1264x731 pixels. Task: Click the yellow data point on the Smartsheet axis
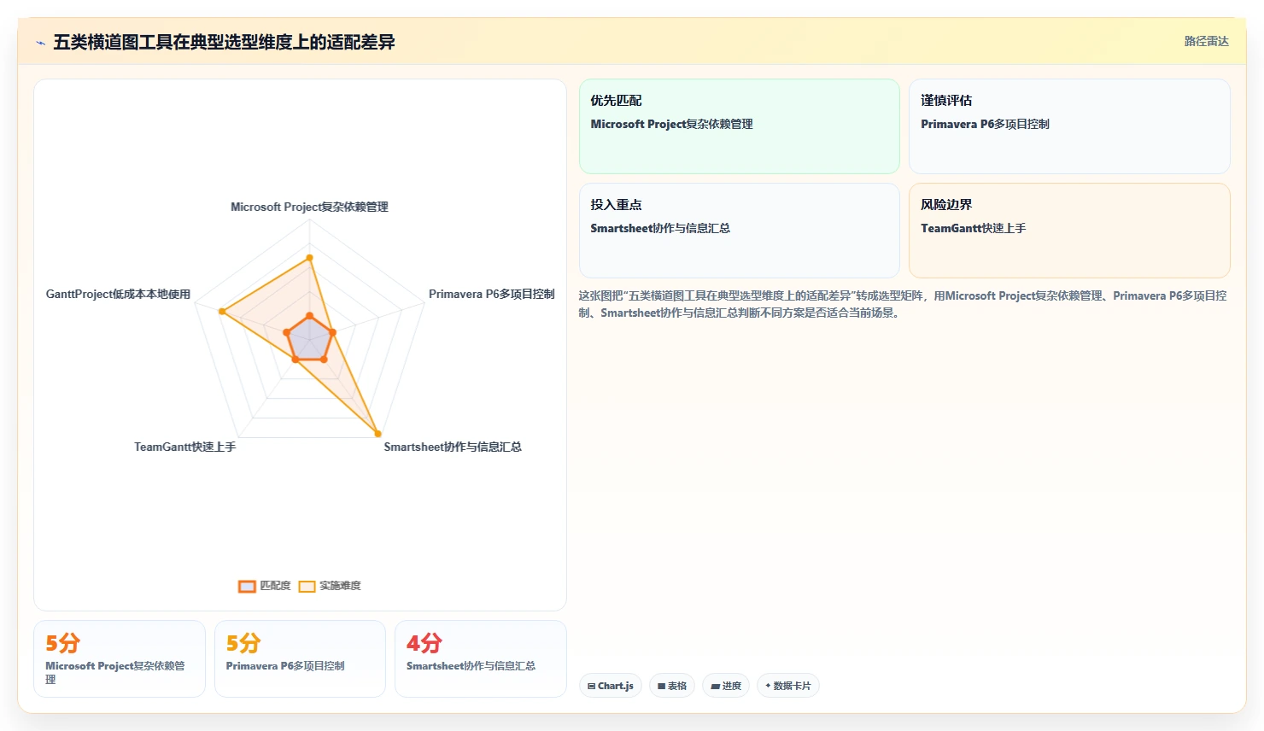377,434
